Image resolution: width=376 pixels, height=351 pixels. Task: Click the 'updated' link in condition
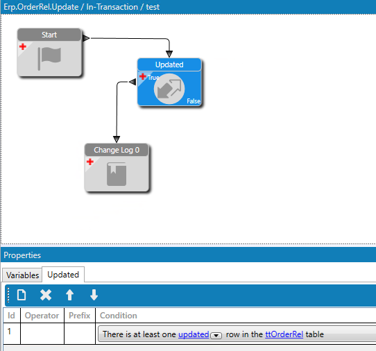tap(194, 334)
